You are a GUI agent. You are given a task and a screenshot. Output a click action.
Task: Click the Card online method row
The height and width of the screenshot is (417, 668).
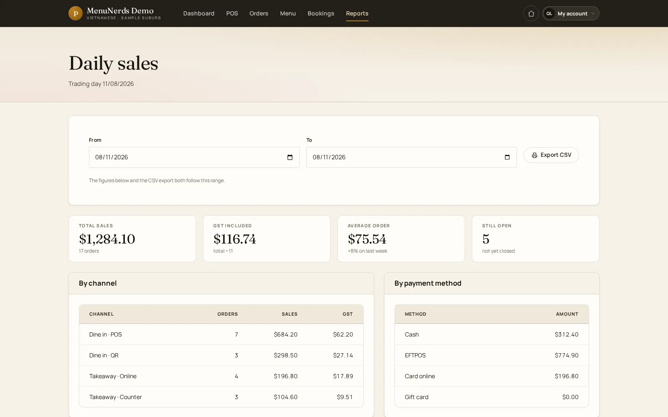tap(492, 376)
